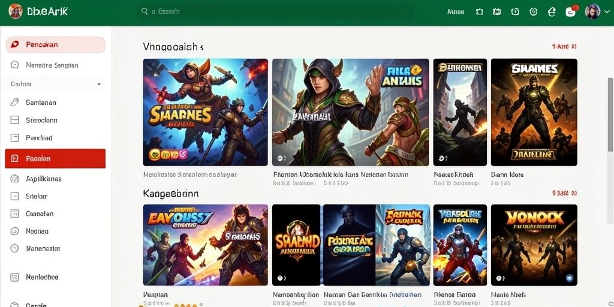Open the Sharnd game thumbnail
This screenshot has height=307, width=614.
[296, 245]
